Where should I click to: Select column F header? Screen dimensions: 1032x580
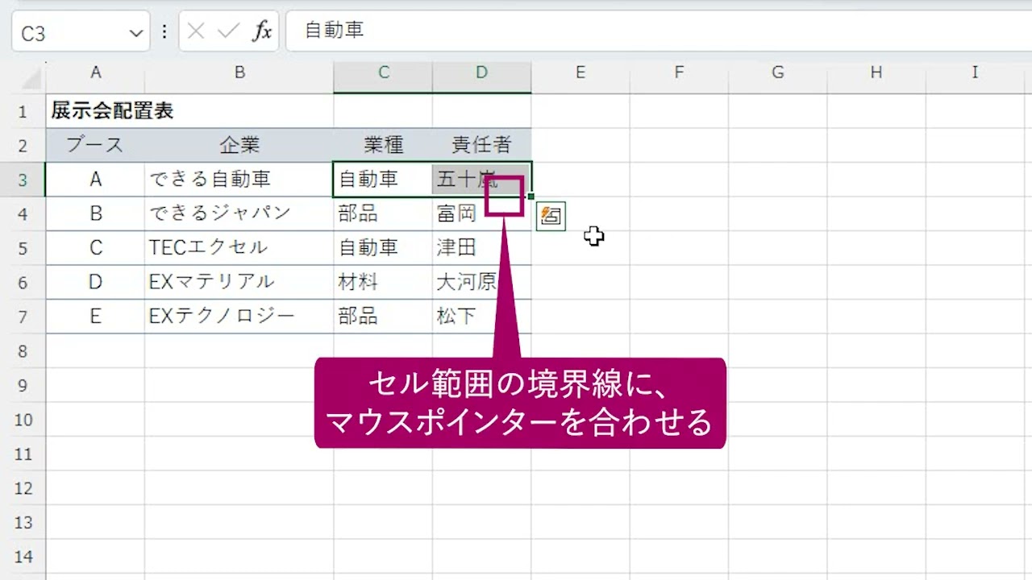679,72
